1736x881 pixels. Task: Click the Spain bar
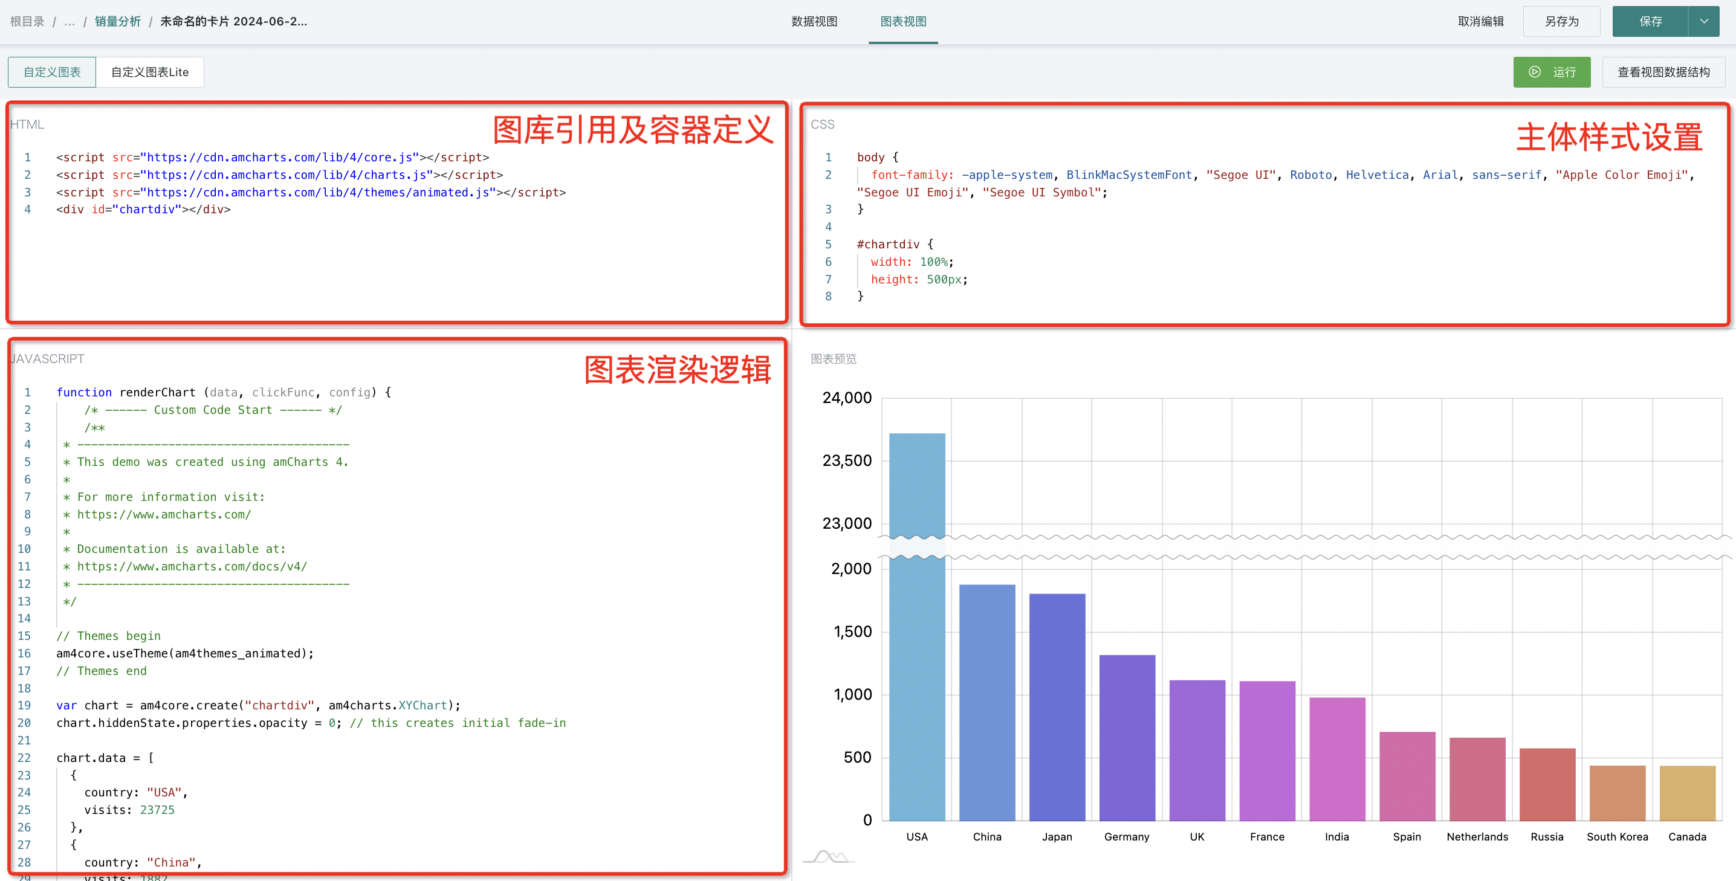pyautogui.click(x=1408, y=776)
